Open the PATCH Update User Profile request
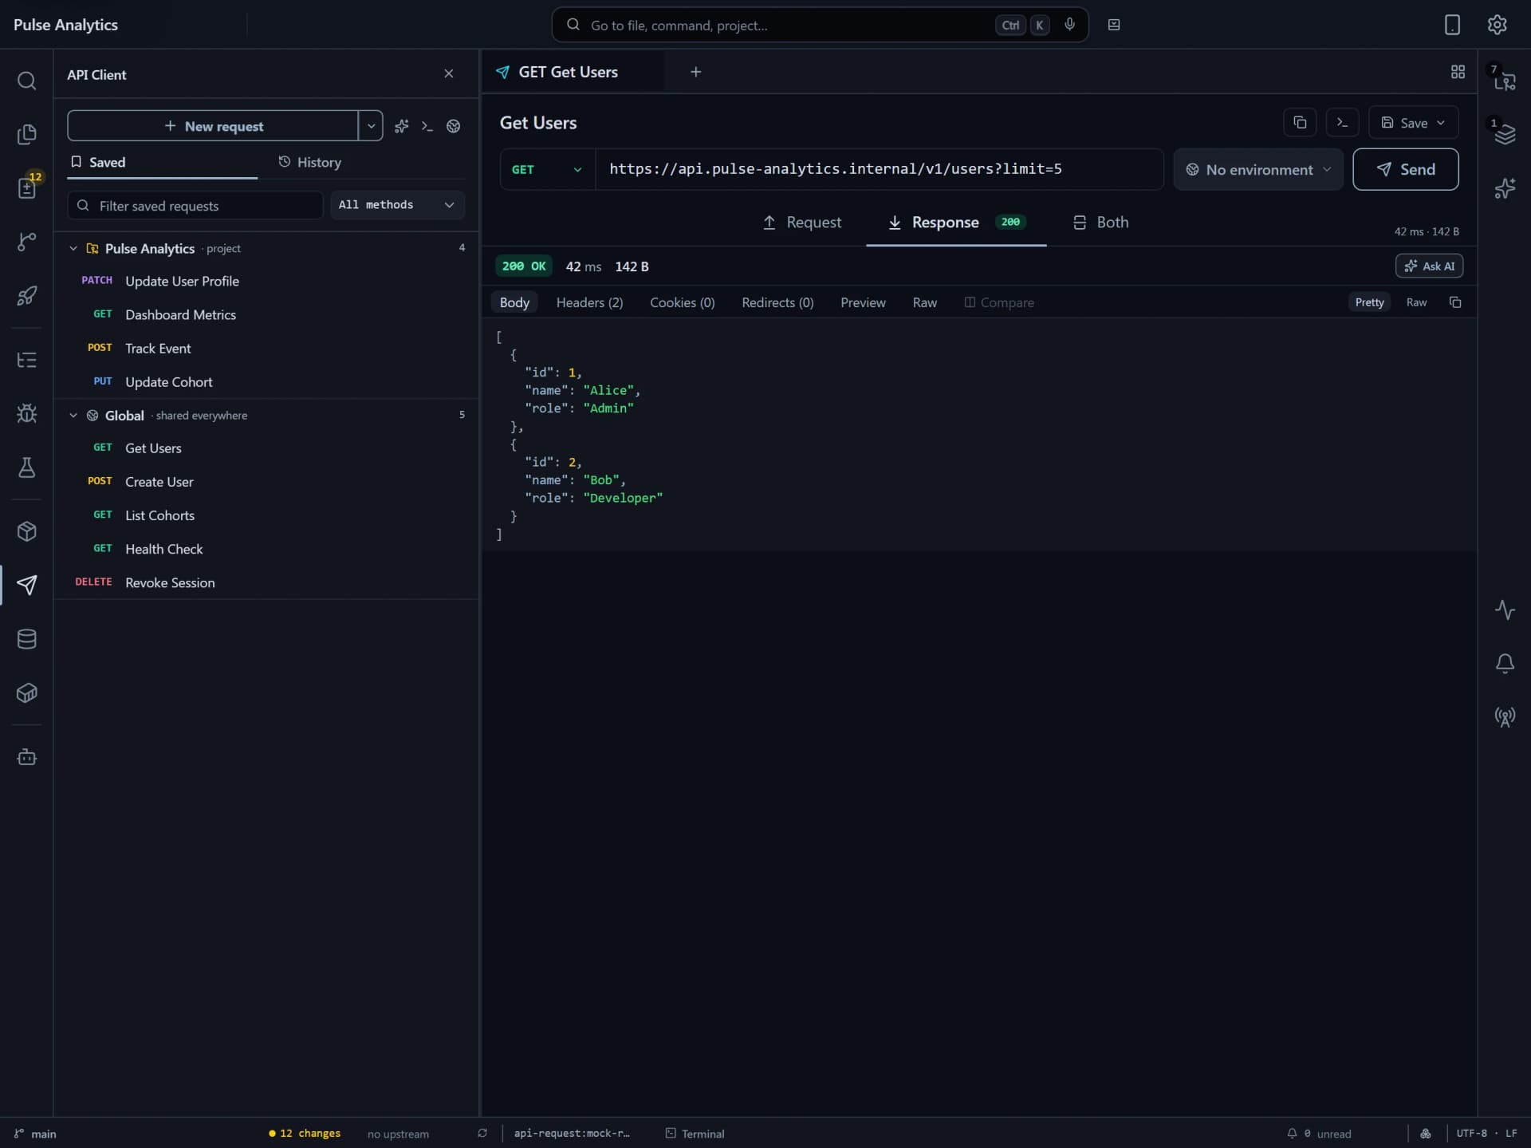 coord(266,281)
